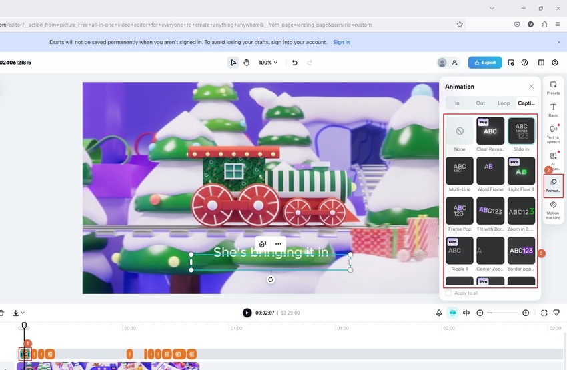Open the help question mark icon

point(525,63)
